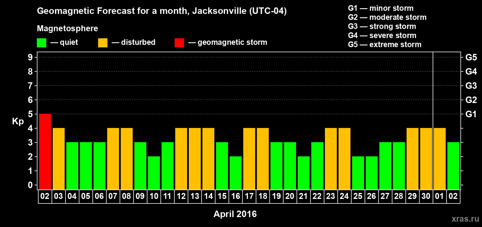Viewport: 482px width, 227px height.
Task: Click the 'G1' label on the right axis
Action: click(471, 114)
